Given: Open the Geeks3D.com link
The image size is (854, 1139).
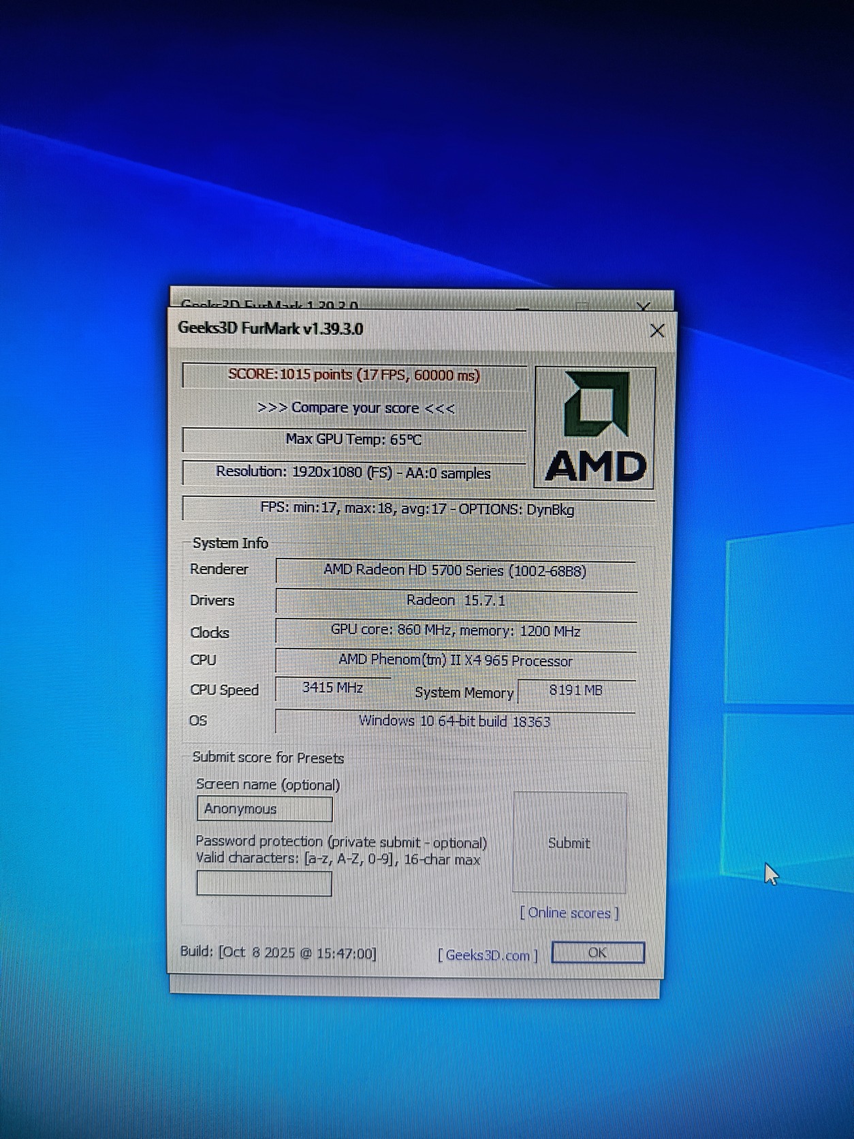Looking at the screenshot, I should (x=488, y=955).
